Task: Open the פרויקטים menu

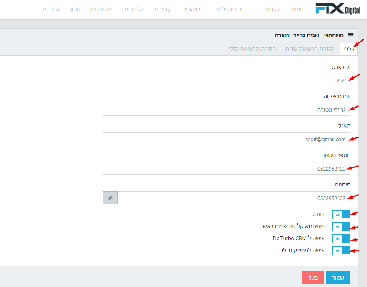Action: pyautogui.click(x=193, y=10)
